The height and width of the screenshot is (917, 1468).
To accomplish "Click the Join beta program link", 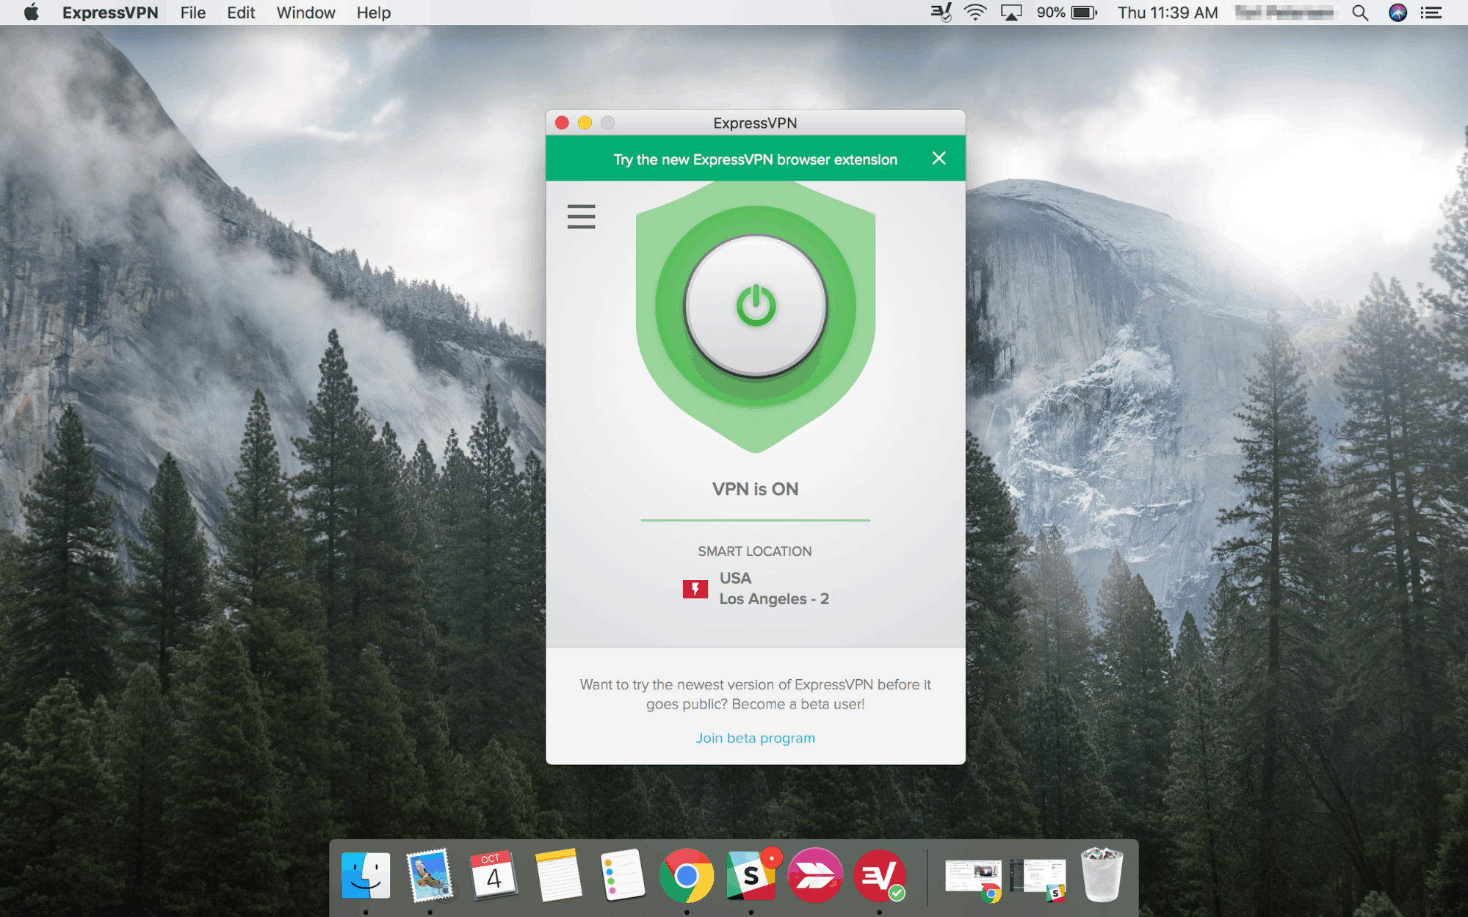I will click(x=755, y=738).
